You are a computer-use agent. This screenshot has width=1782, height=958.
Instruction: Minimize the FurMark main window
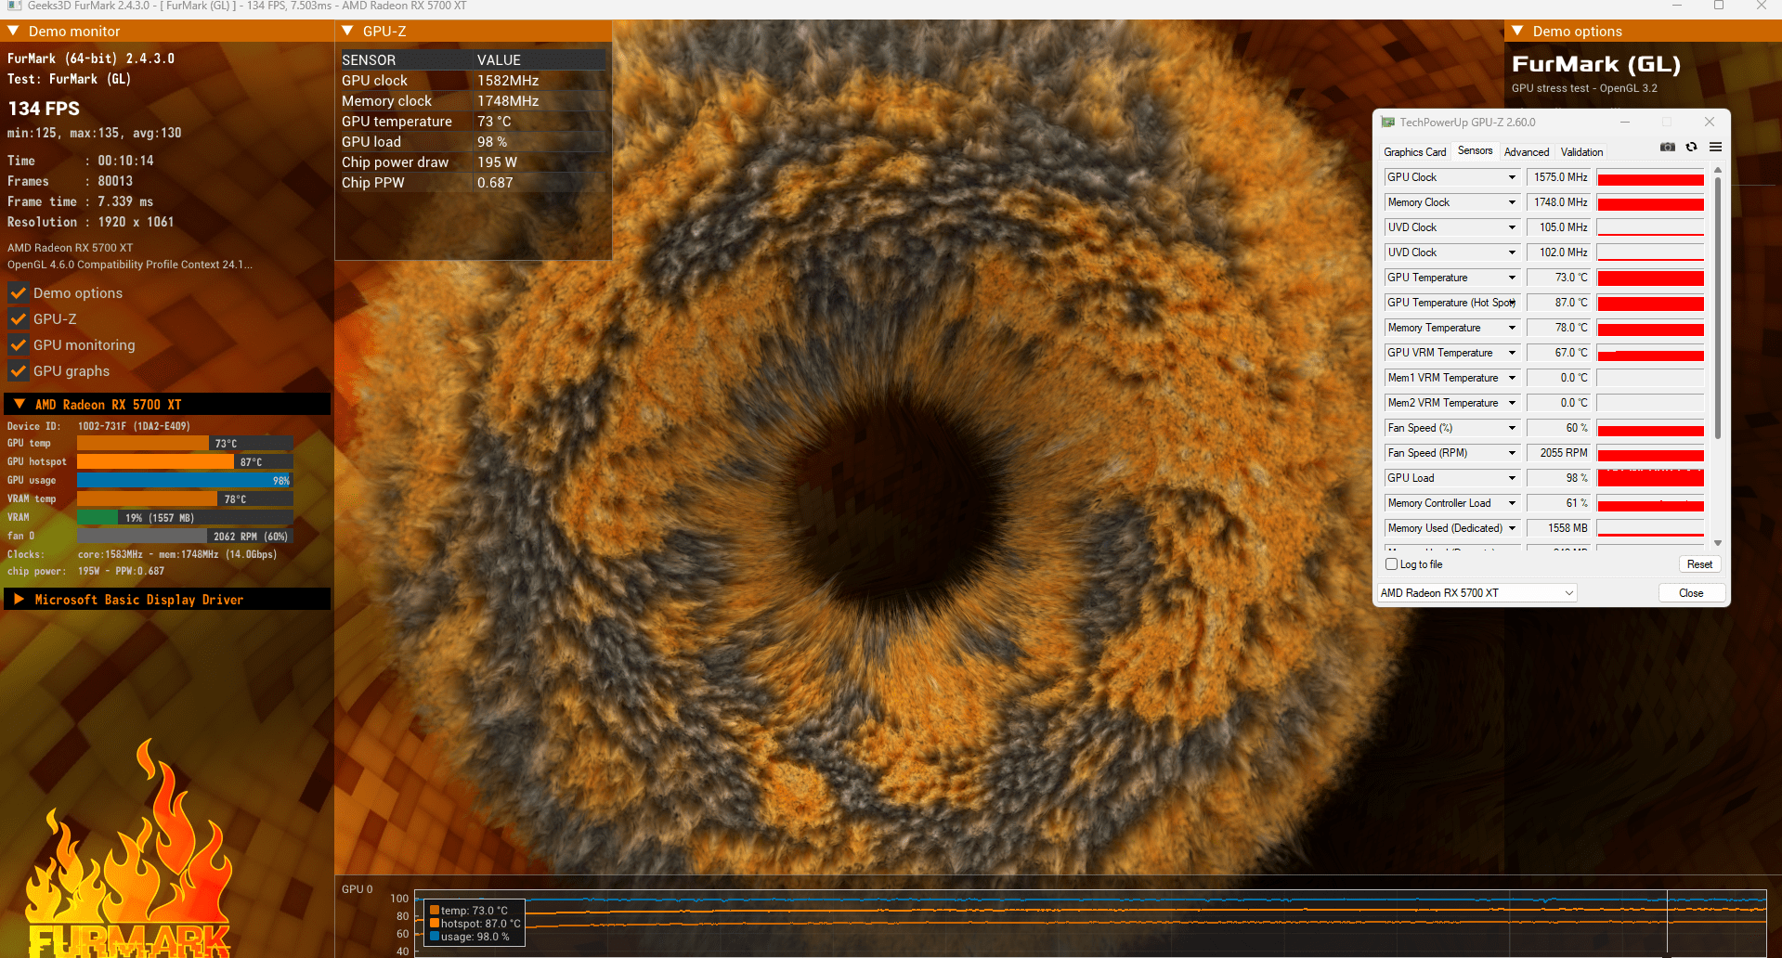(1677, 6)
